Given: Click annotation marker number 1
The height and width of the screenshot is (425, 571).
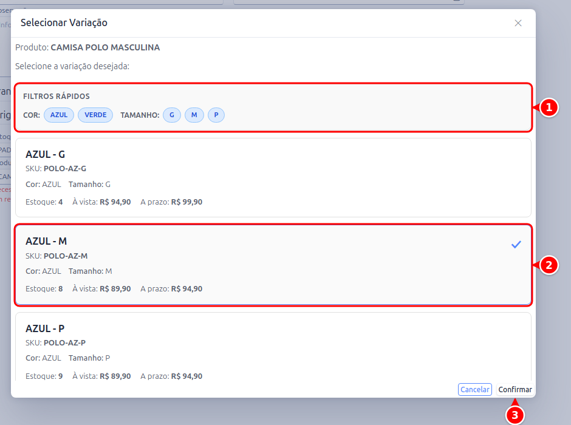Looking at the screenshot, I should click(x=549, y=107).
